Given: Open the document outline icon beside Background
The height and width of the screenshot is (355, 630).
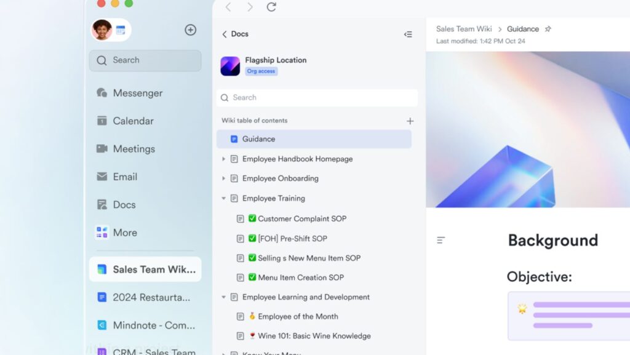Looking at the screenshot, I should pyautogui.click(x=441, y=240).
